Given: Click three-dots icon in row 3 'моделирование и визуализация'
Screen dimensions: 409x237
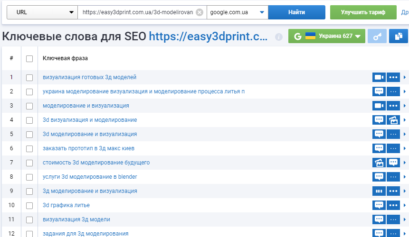Looking at the screenshot, I should click(393, 106).
